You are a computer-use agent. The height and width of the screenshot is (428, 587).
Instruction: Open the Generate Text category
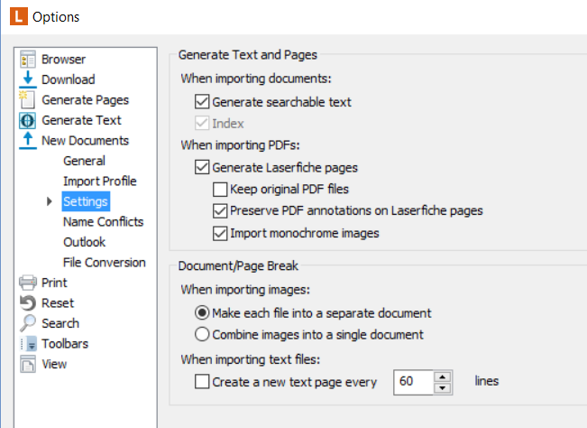pos(81,120)
